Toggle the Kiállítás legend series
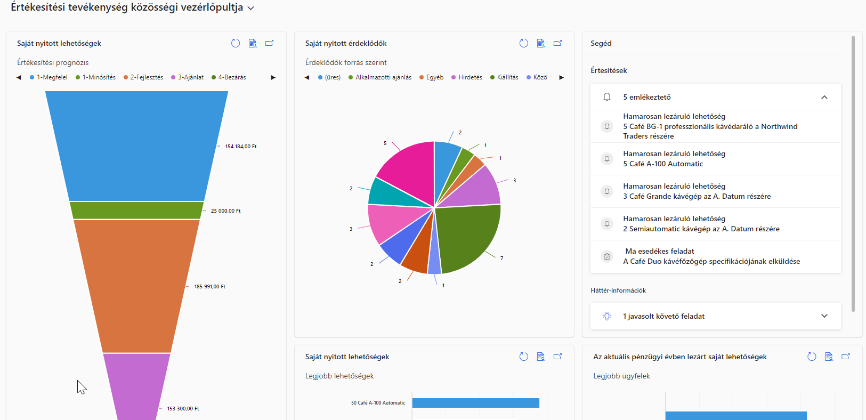Screen dimensions: 866x420 (504, 77)
